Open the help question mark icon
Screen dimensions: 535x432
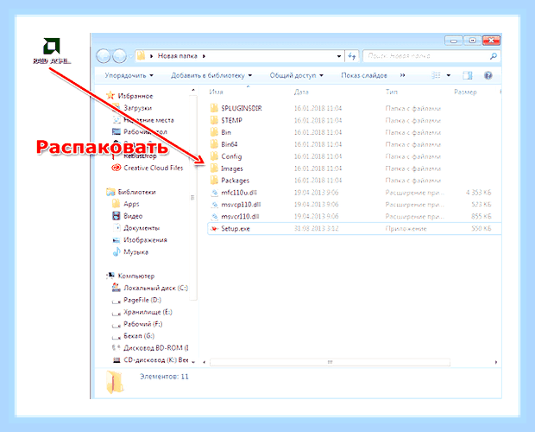pos(488,75)
